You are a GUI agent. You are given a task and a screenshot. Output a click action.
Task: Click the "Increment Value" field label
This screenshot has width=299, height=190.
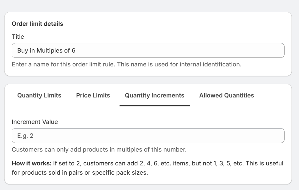point(35,122)
